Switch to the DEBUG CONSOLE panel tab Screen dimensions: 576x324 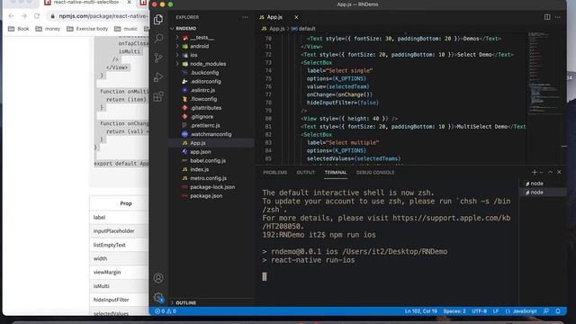click(375, 172)
